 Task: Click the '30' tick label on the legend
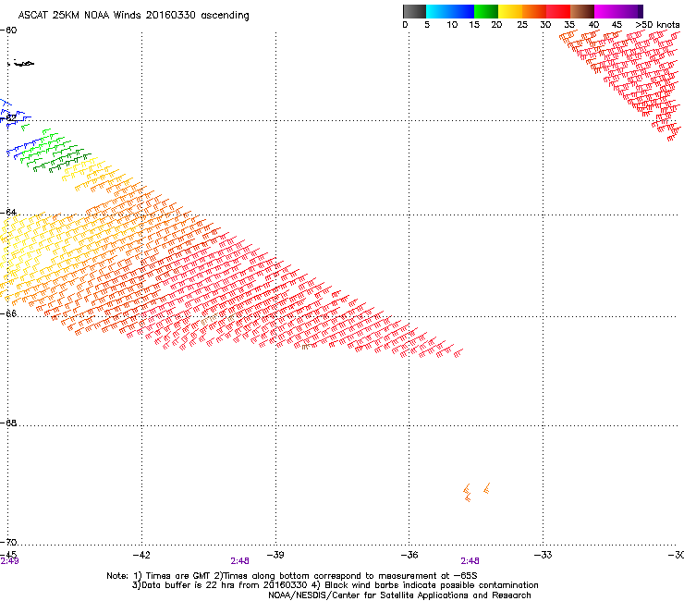(x=545, y=25)
